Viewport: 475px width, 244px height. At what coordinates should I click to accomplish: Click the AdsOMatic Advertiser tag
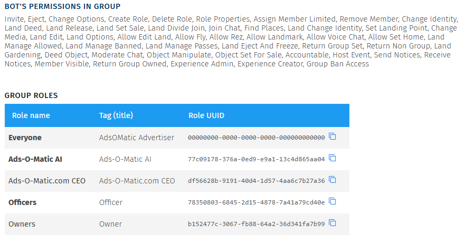(x=136, y=138)
